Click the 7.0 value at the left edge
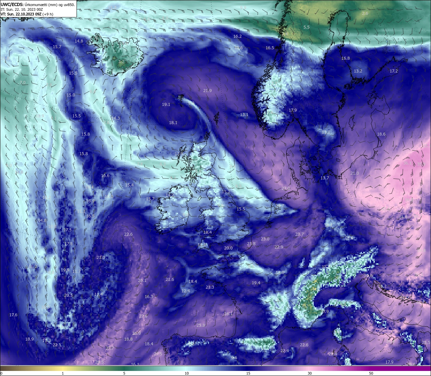431x376 pixels. [23, 83]
